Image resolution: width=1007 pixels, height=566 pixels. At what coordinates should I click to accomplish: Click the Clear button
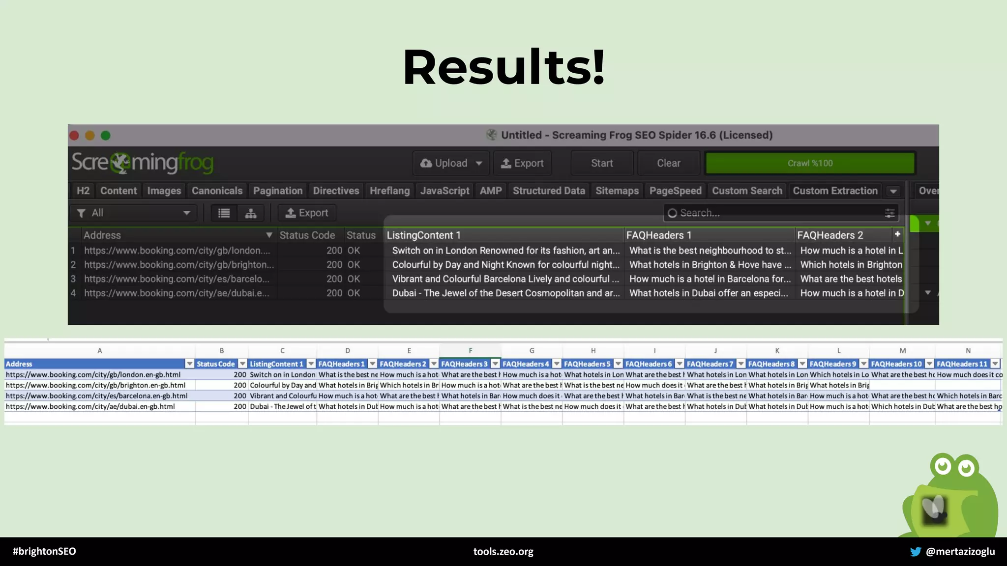(669, 163)
